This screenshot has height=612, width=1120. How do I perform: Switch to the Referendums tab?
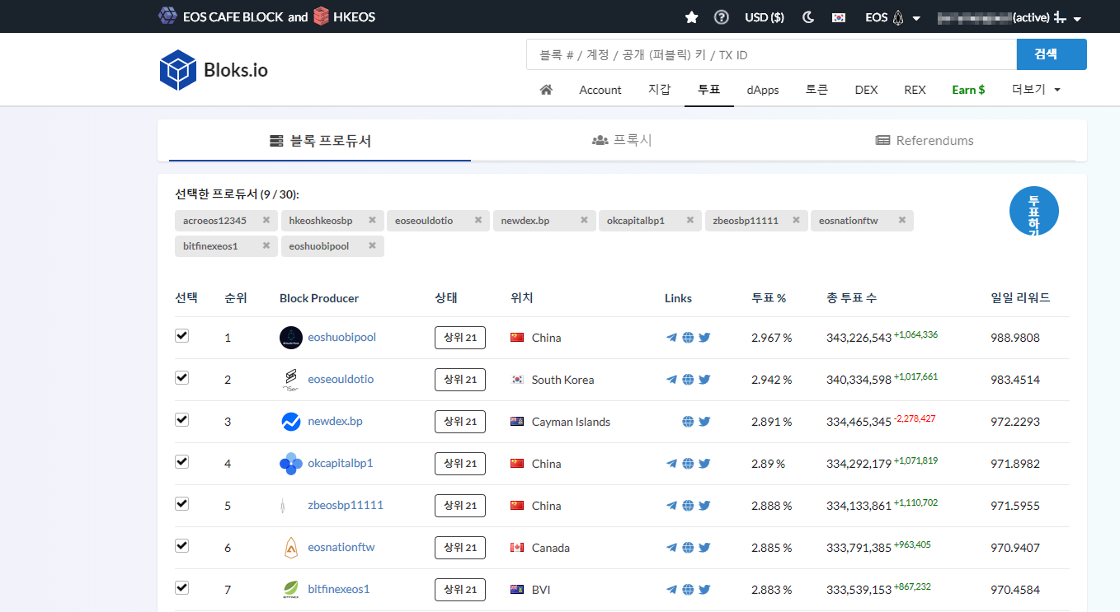pos(925,140)
